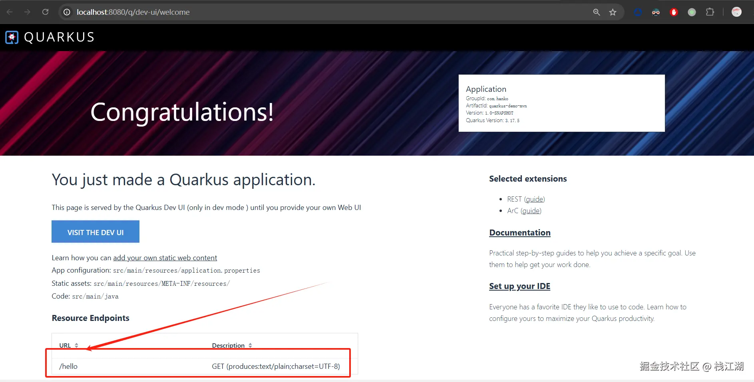Click the QUARKUS header title text

59,37
